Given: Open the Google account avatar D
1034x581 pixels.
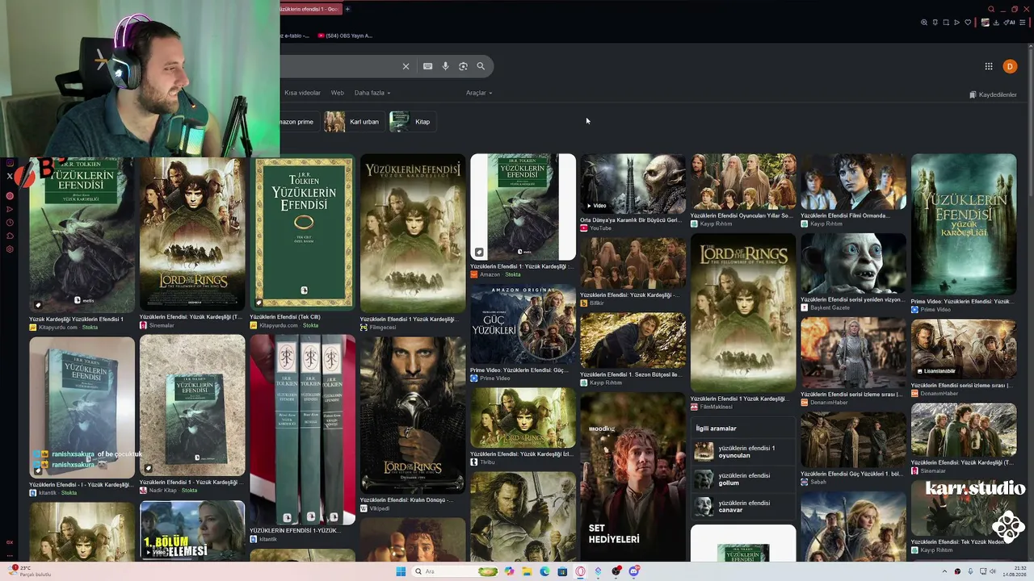Looking at the screenshot, I should [1010, 66].
